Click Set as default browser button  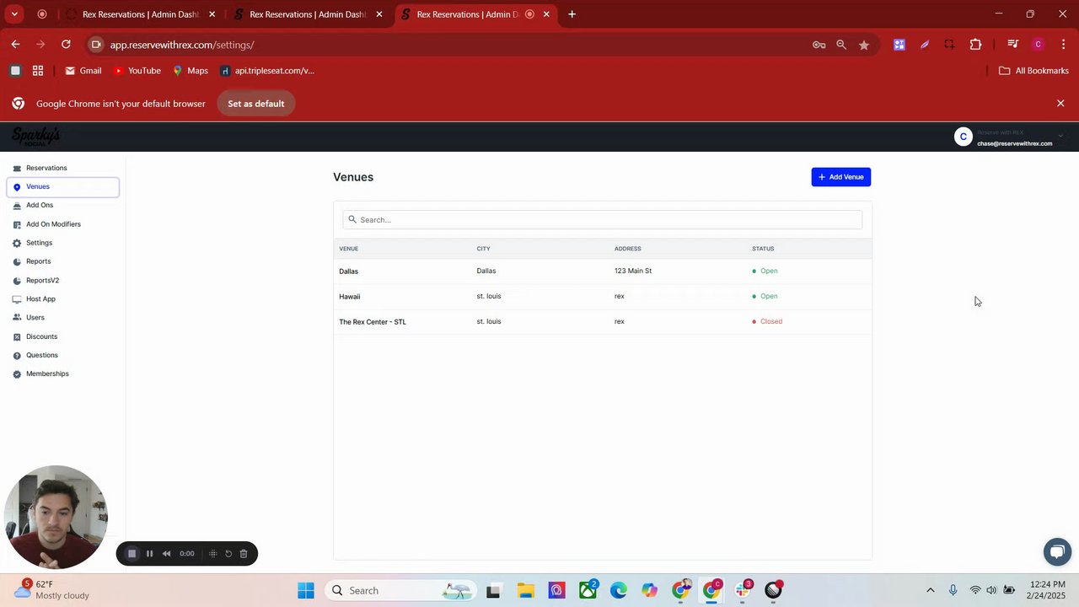coord(256,104)
